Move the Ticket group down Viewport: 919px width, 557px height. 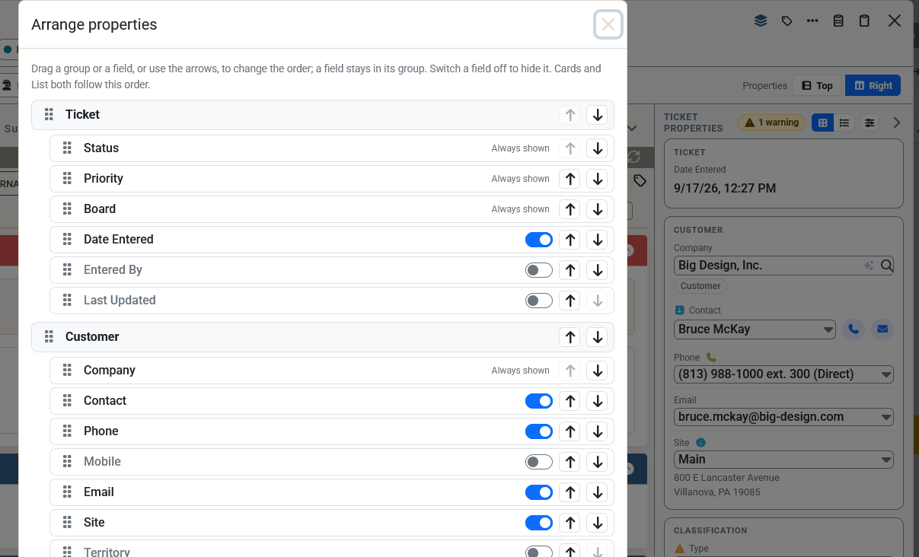point(598,115)
